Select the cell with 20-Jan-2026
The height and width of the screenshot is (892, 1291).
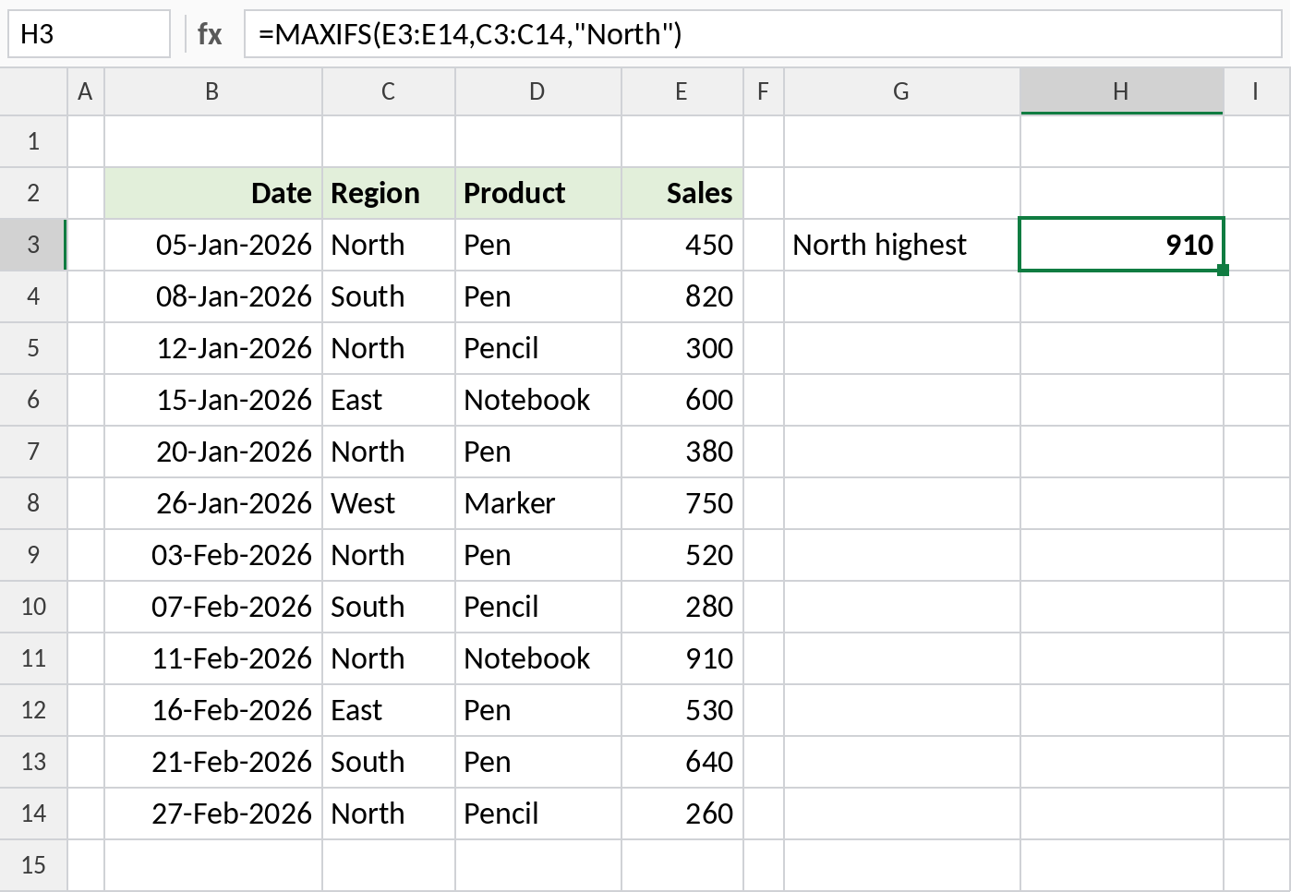pyautogui.click(x=213, y=452)
